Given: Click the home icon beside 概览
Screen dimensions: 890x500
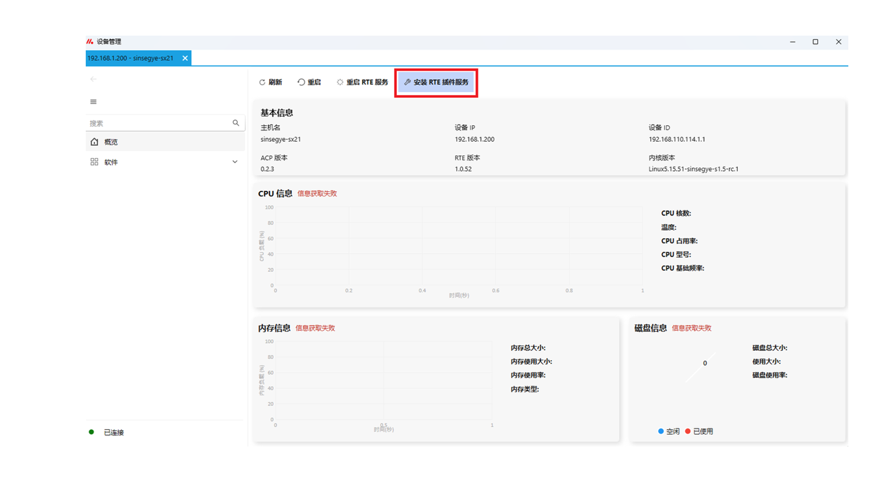Looking at the screenshot, I should tap(94, 142).
